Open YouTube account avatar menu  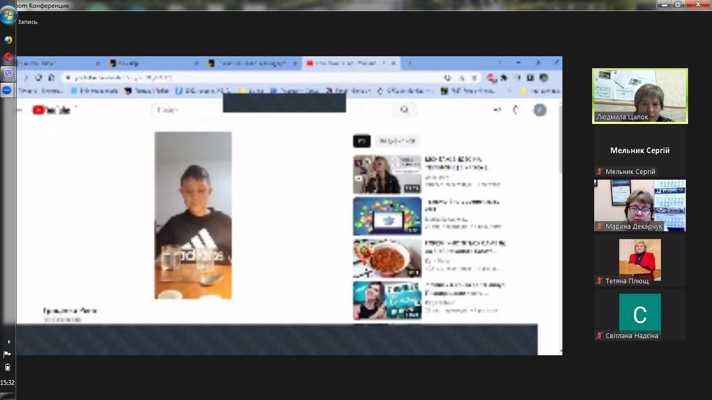pyautogui.click(x=540, y=110)
